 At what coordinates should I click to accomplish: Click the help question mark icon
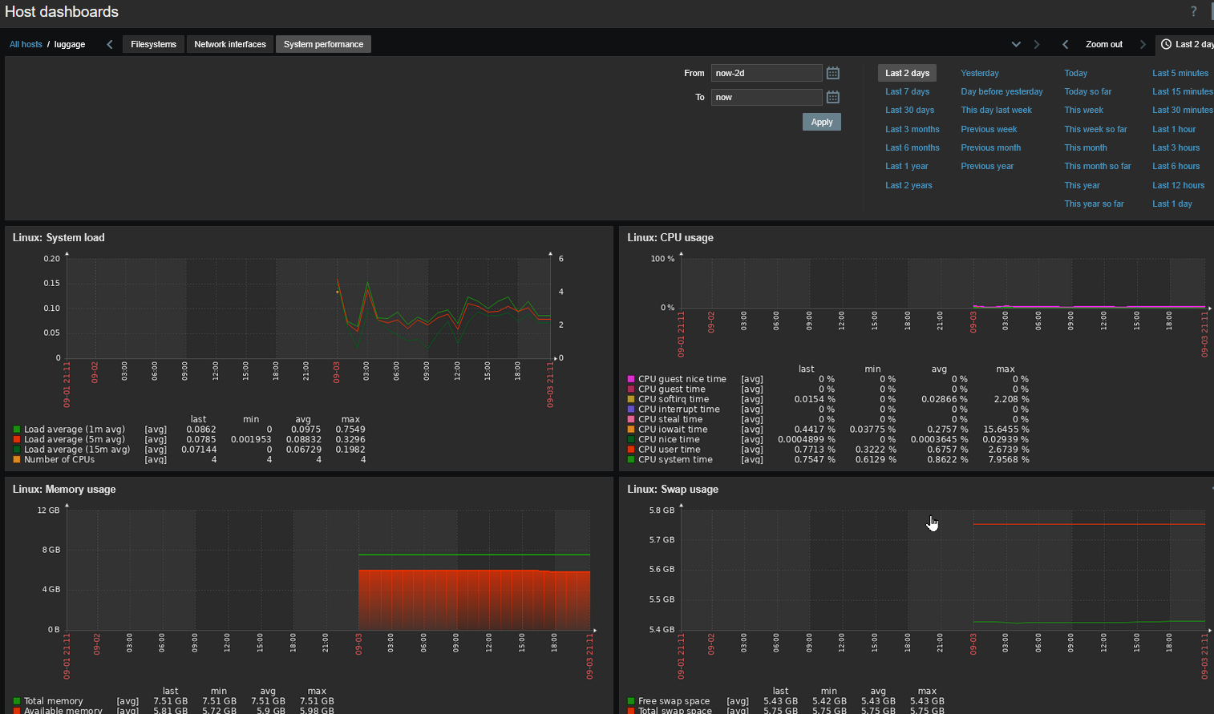[x=1192, y=11]
